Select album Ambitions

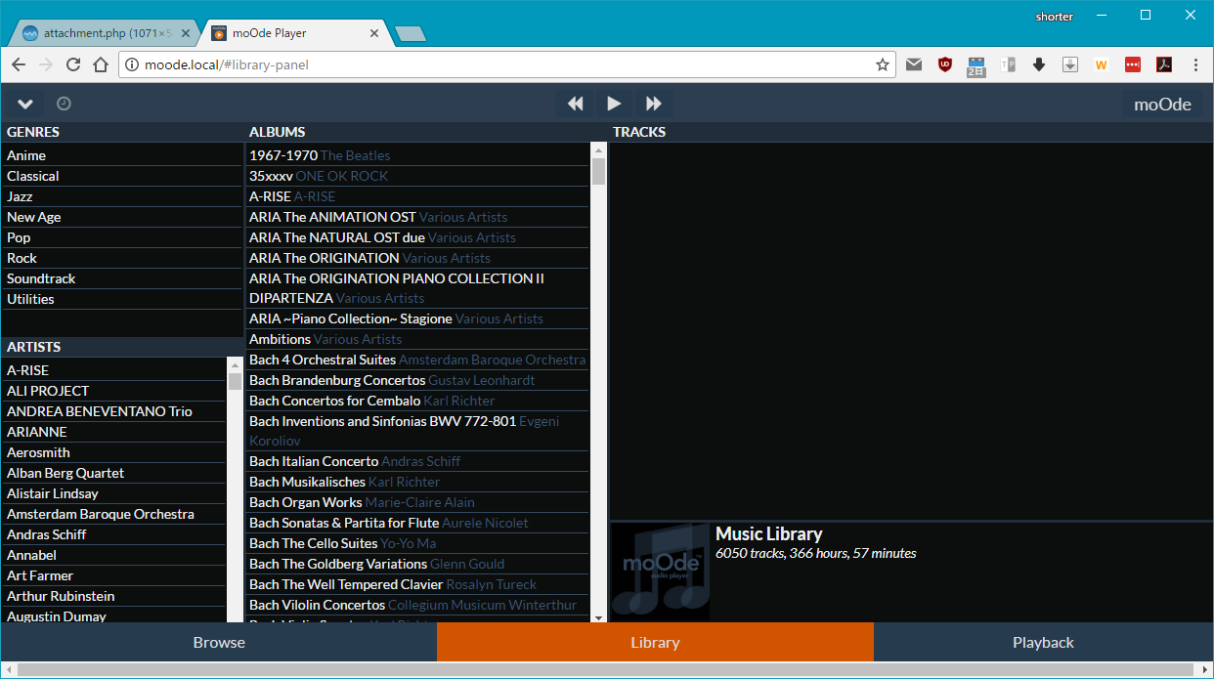pyautogui.click(x=417, y=339)
